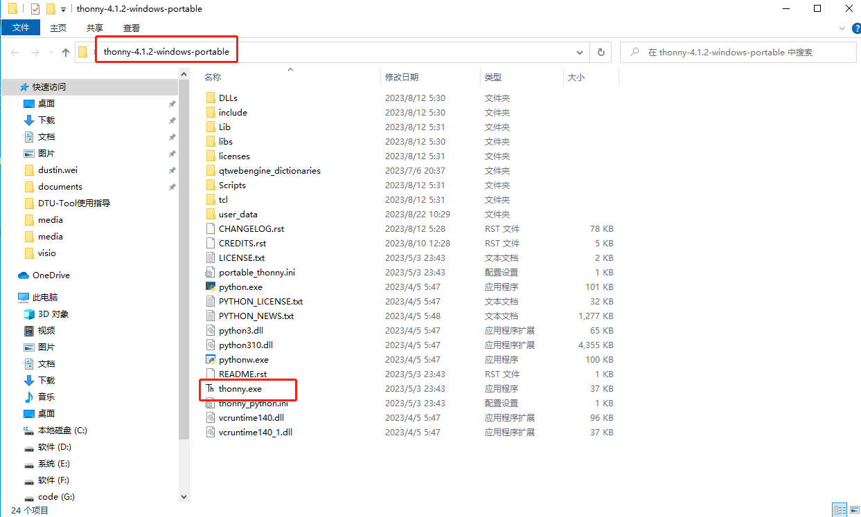
Task: Click the sidebar scroll down arrow
Action: [184, 496]
